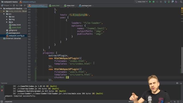This screenshot has height=103, width=183.
Task: Open the VCS history icon with the clock
Action: 172,2
